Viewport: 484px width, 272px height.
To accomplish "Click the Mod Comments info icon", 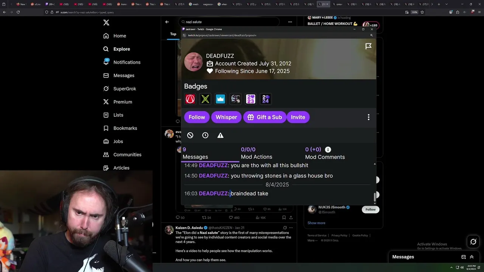I will click(x=328, y=150).
